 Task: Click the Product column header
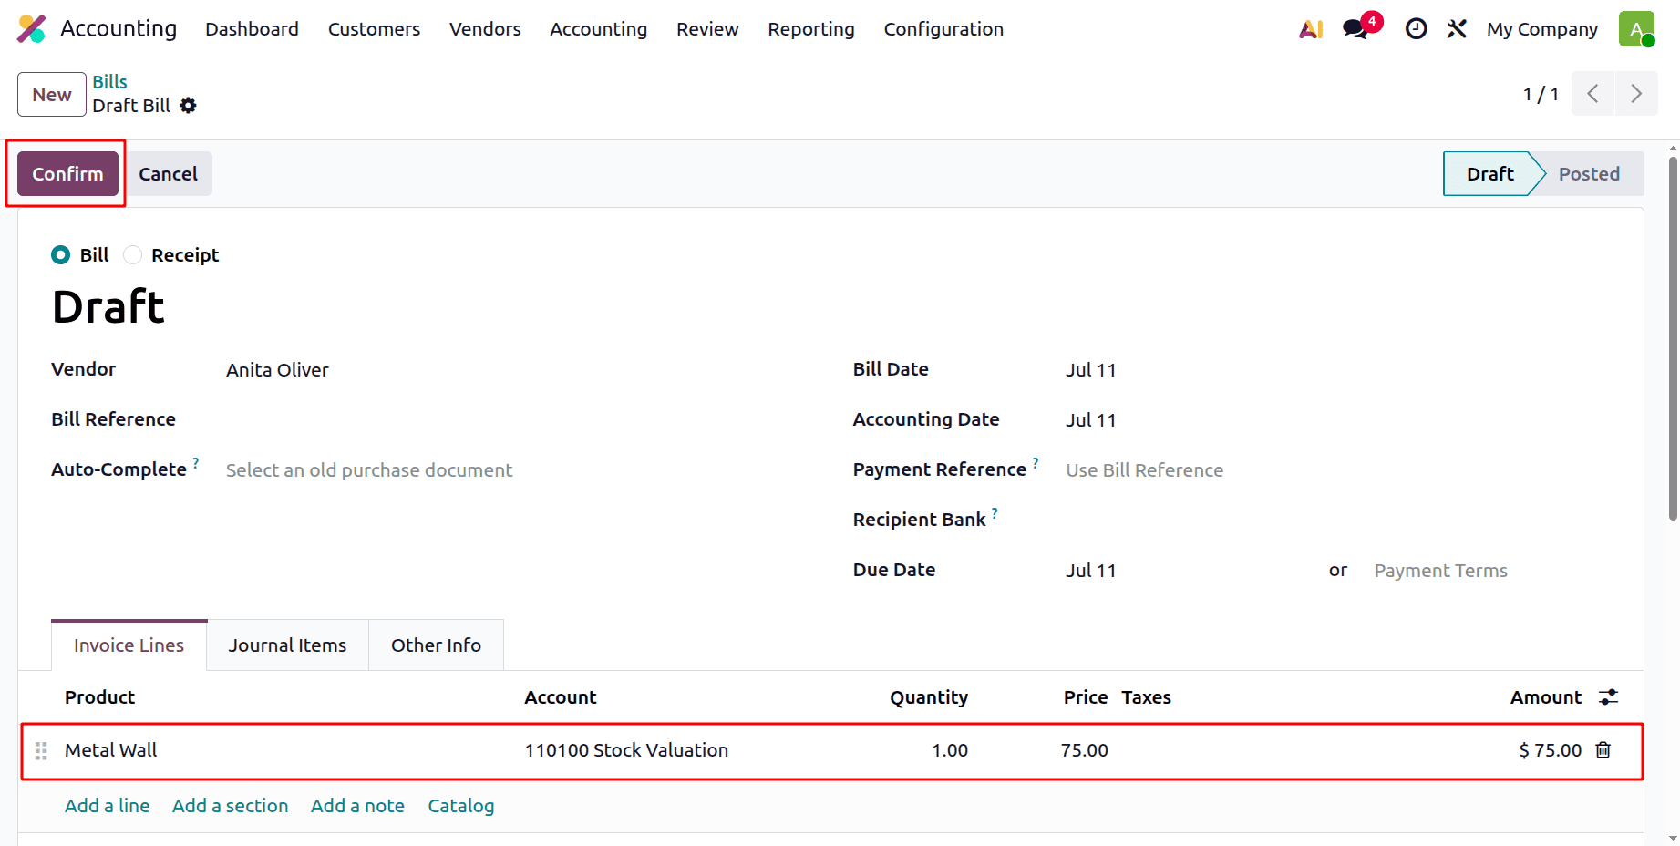99,697
